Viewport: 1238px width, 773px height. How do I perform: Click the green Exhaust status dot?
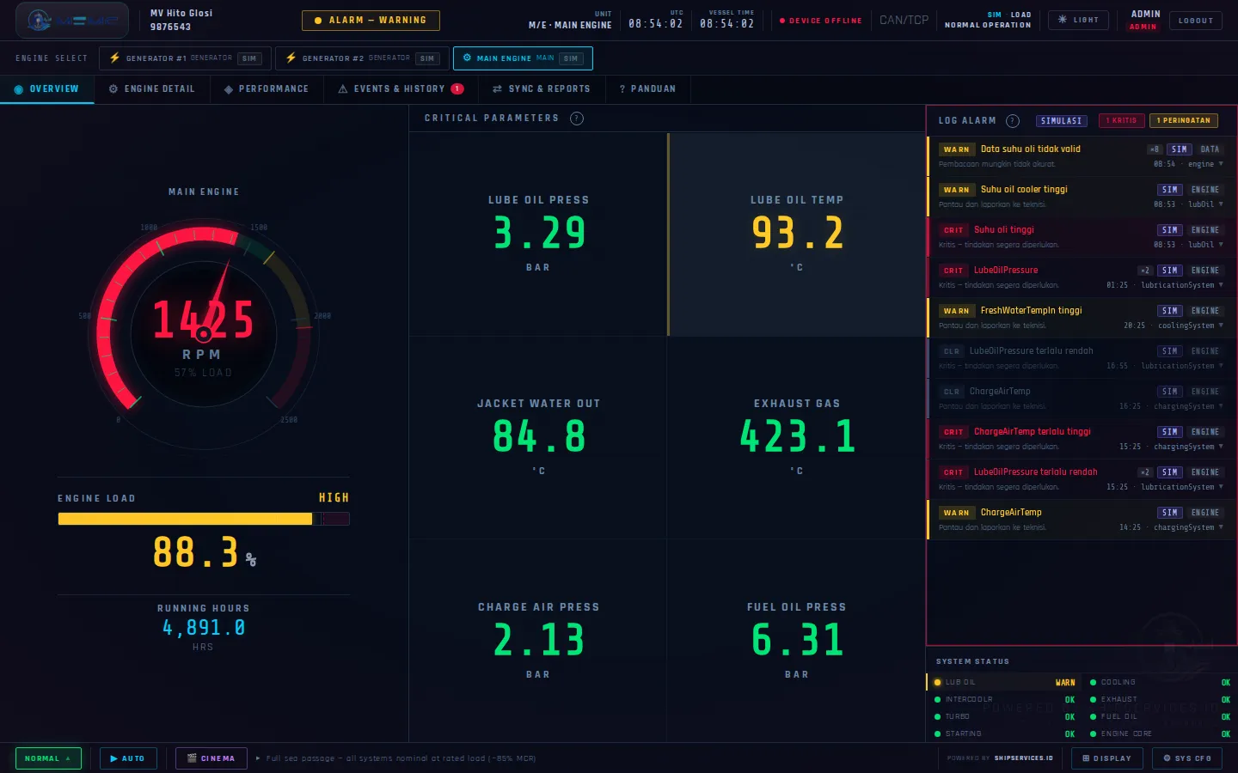(1093, 700)
